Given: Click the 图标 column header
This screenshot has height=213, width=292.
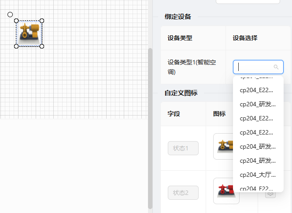Looking at the screenshot, I should [219, 114].
